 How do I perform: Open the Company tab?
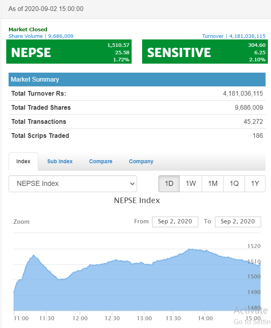click(x=141, y=161)
